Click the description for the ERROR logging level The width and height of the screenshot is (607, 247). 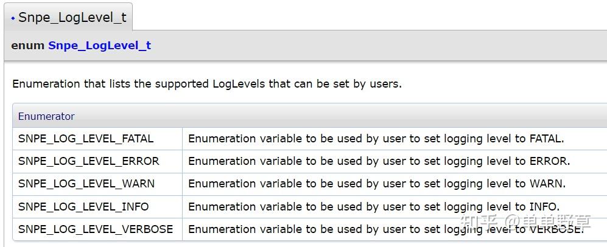pyautogui.click(x=379, y=161)
